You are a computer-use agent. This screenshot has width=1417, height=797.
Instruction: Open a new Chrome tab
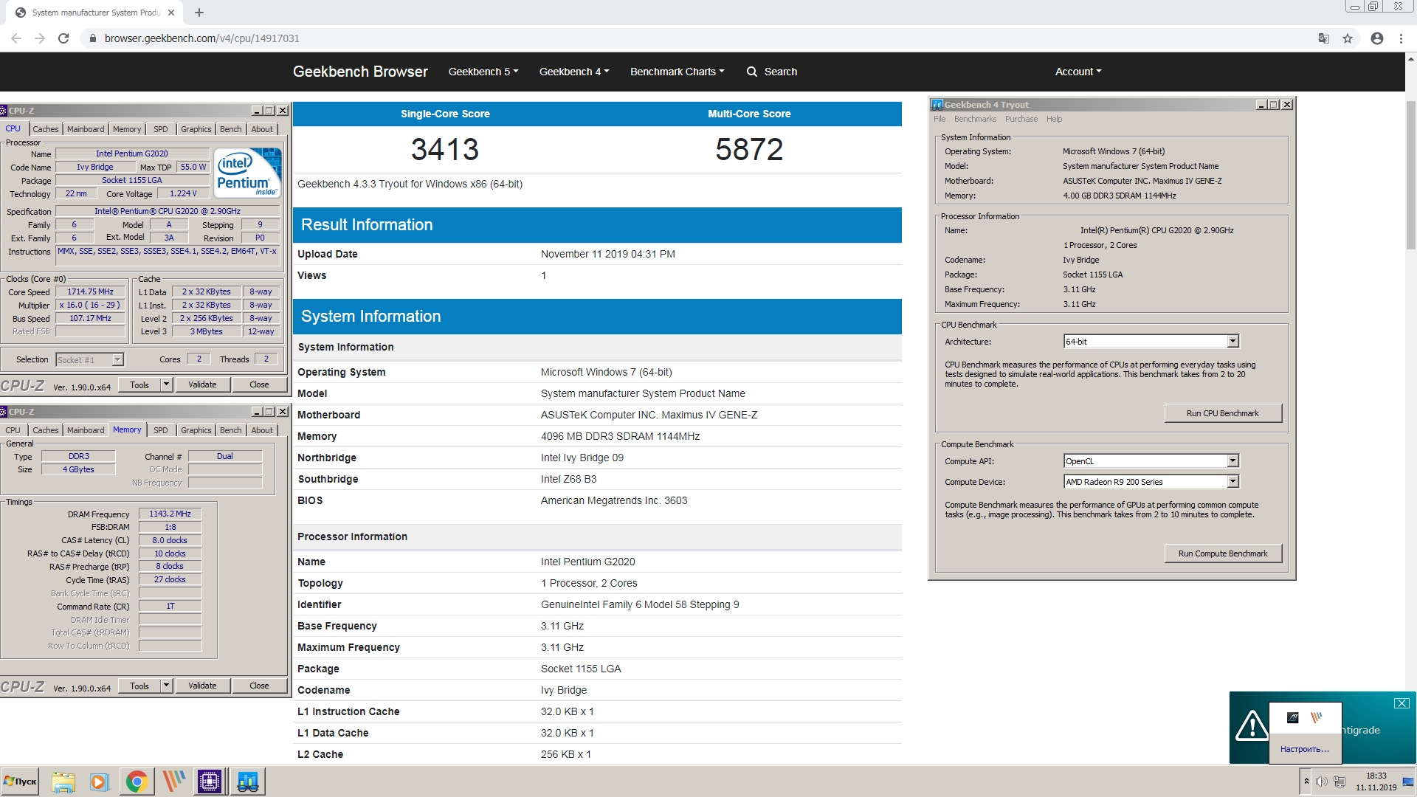tap(199, 13)
